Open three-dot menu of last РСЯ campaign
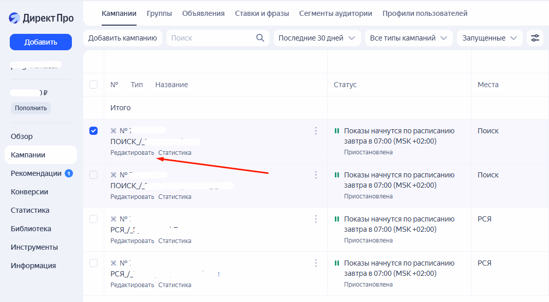Screen dimensions: 549x302 point(316,264)
